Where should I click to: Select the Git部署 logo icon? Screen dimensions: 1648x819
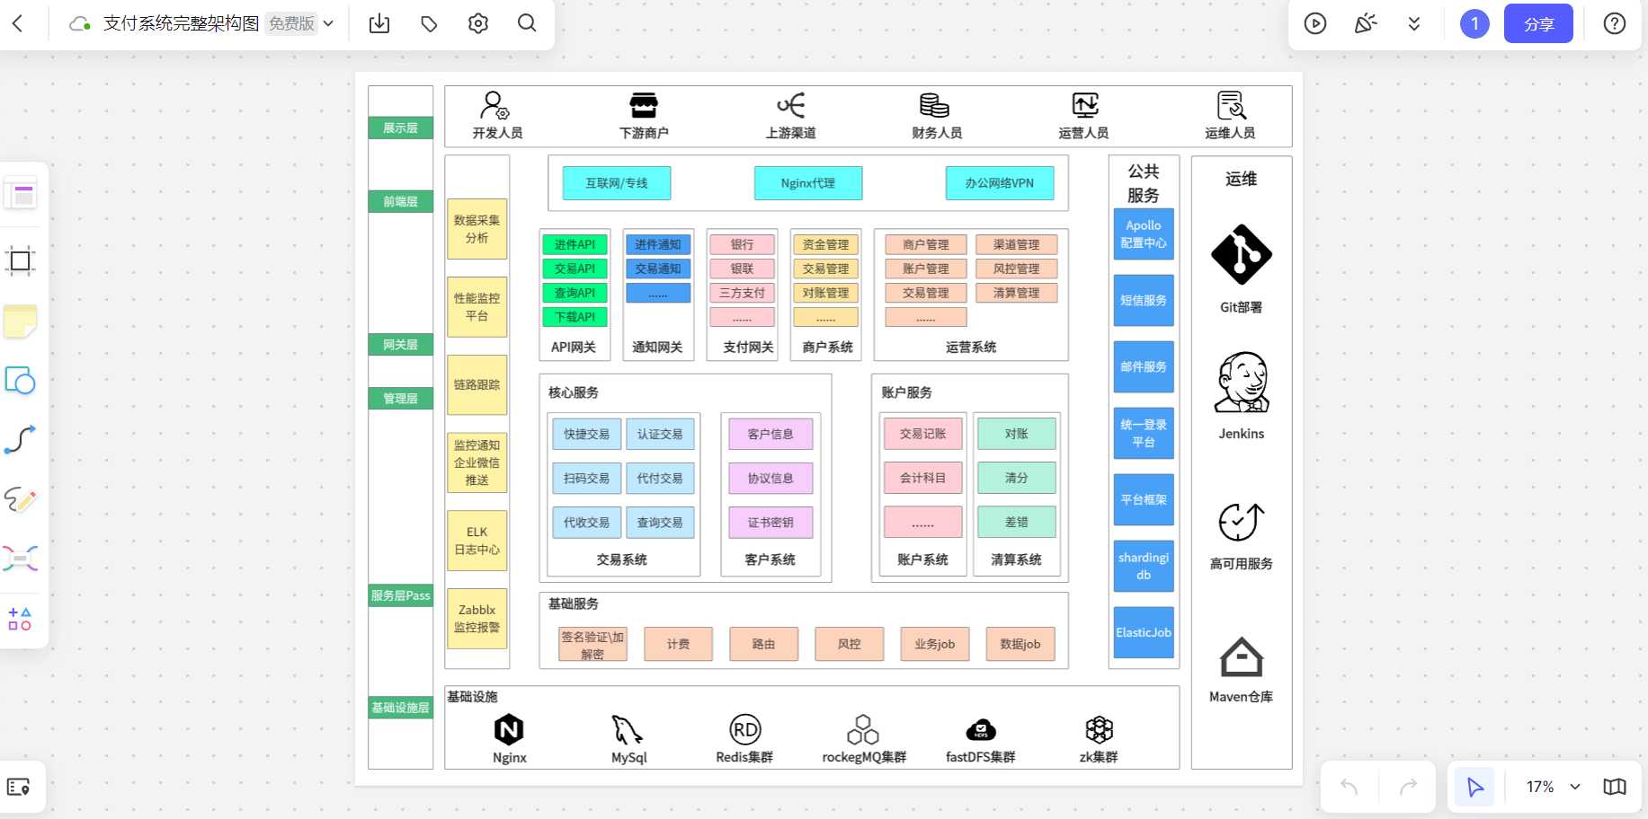[1241, 255]
